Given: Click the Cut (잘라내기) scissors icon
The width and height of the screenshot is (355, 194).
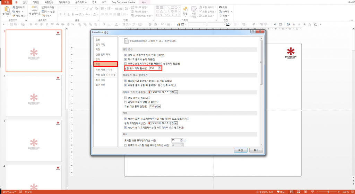Looking at the screenshot, I should [x=14, y=7].
